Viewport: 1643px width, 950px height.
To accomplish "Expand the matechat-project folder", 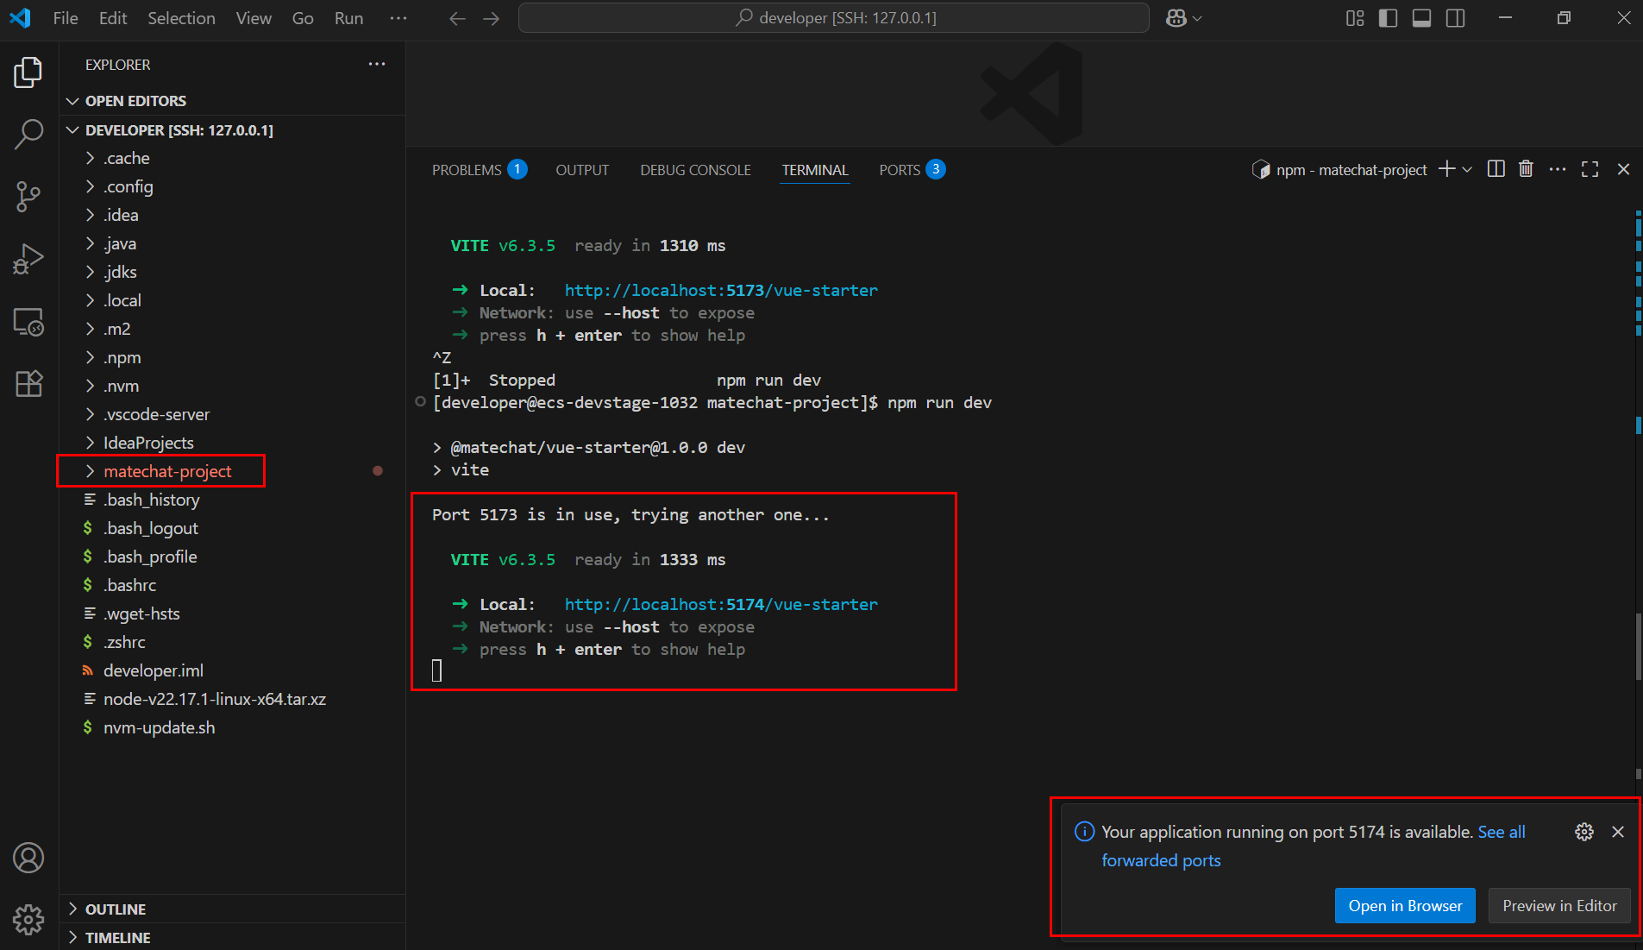I will pos(233,471).
